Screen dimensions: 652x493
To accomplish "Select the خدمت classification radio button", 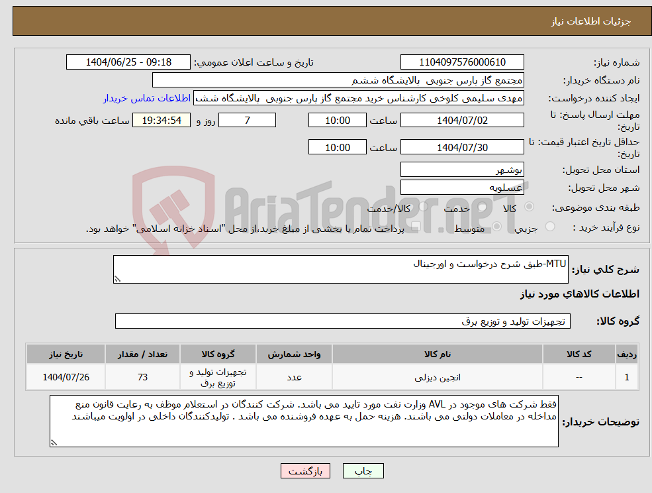I will 483,207.
